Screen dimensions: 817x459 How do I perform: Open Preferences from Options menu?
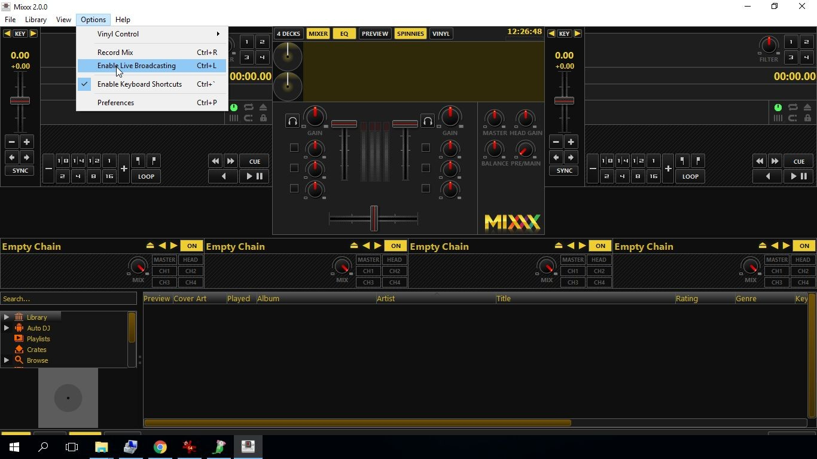point(152,103)
